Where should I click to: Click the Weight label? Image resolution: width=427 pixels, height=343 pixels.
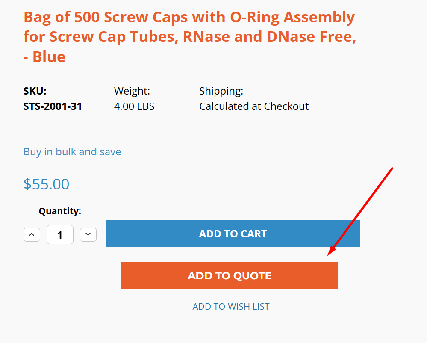coord(132,91)
